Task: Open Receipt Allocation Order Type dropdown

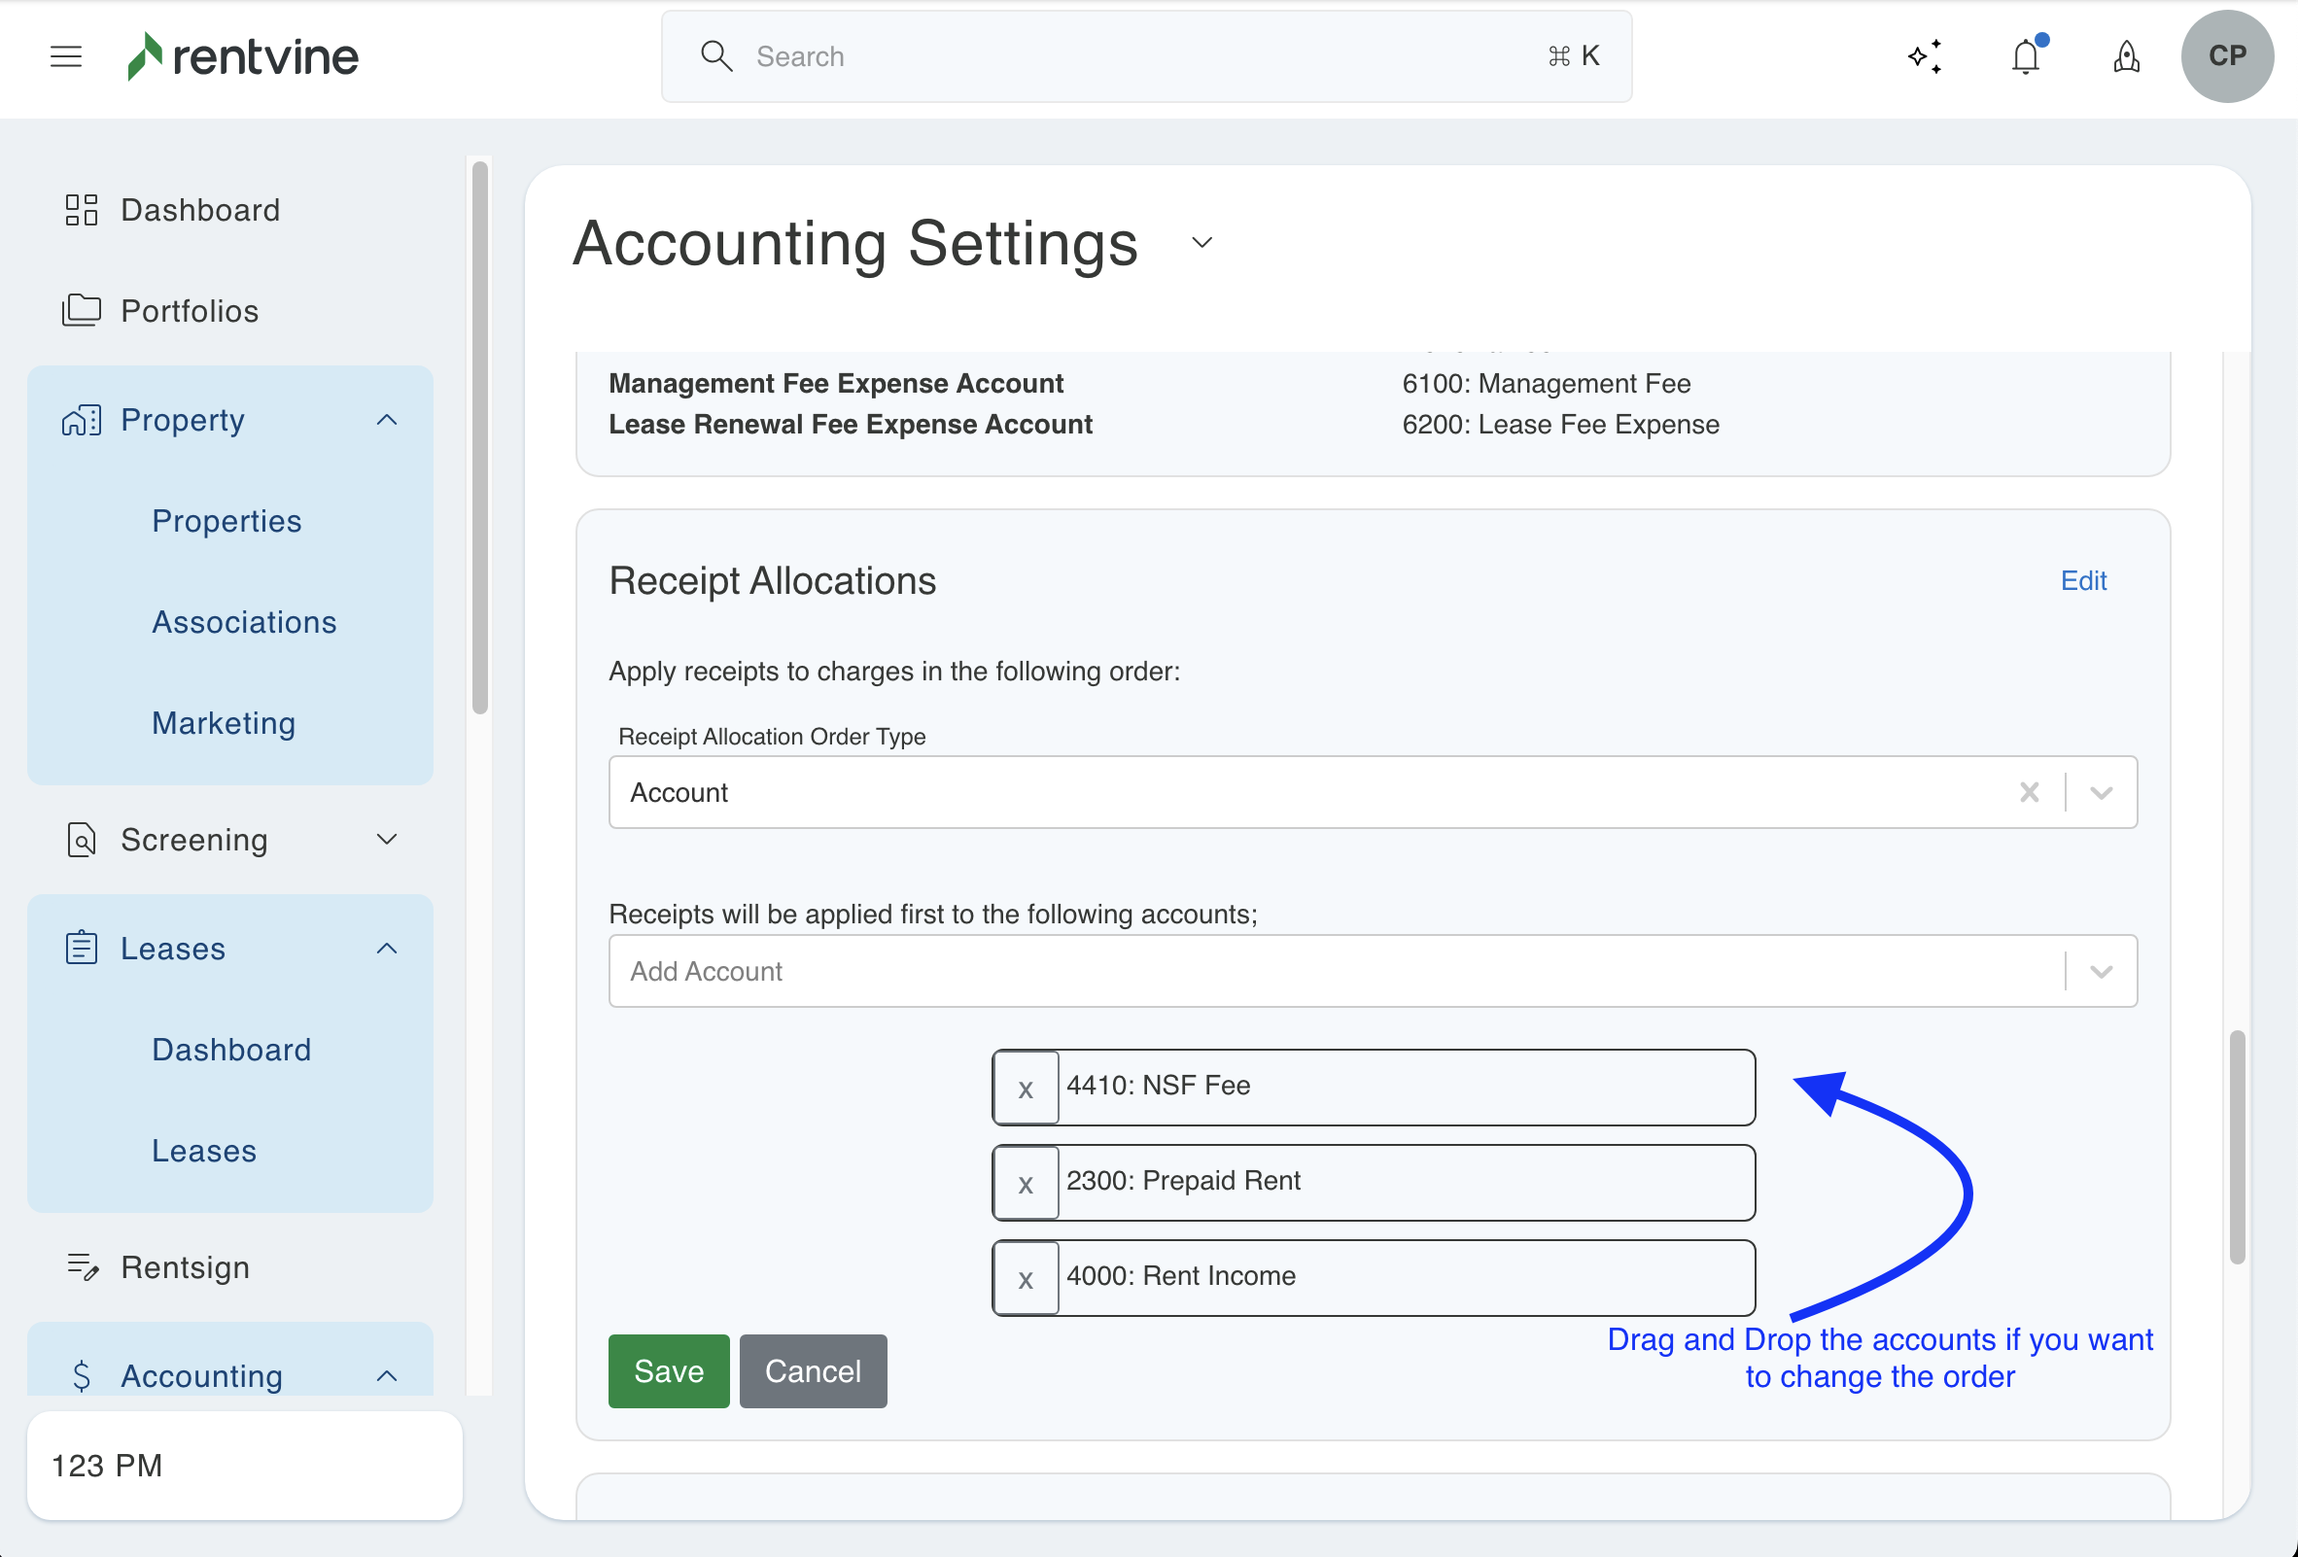Action: 2102,792
